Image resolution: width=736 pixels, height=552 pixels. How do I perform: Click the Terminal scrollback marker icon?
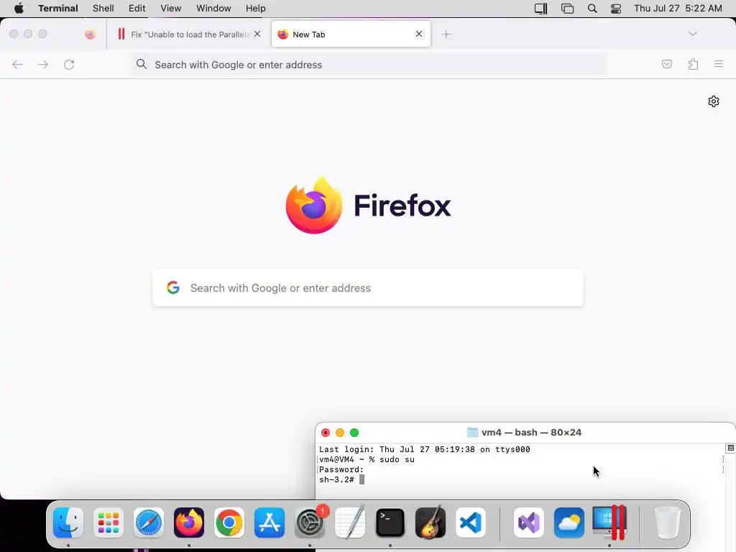pyautogui.click(x=730, y=448)
